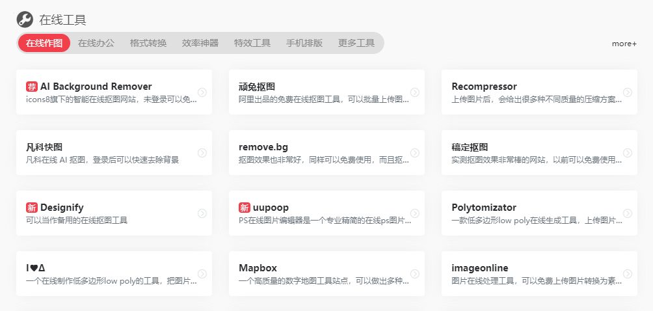Click description starting 图片在线处理工具
This screenshot has height=311, width=653.
(x=537, y=281)
